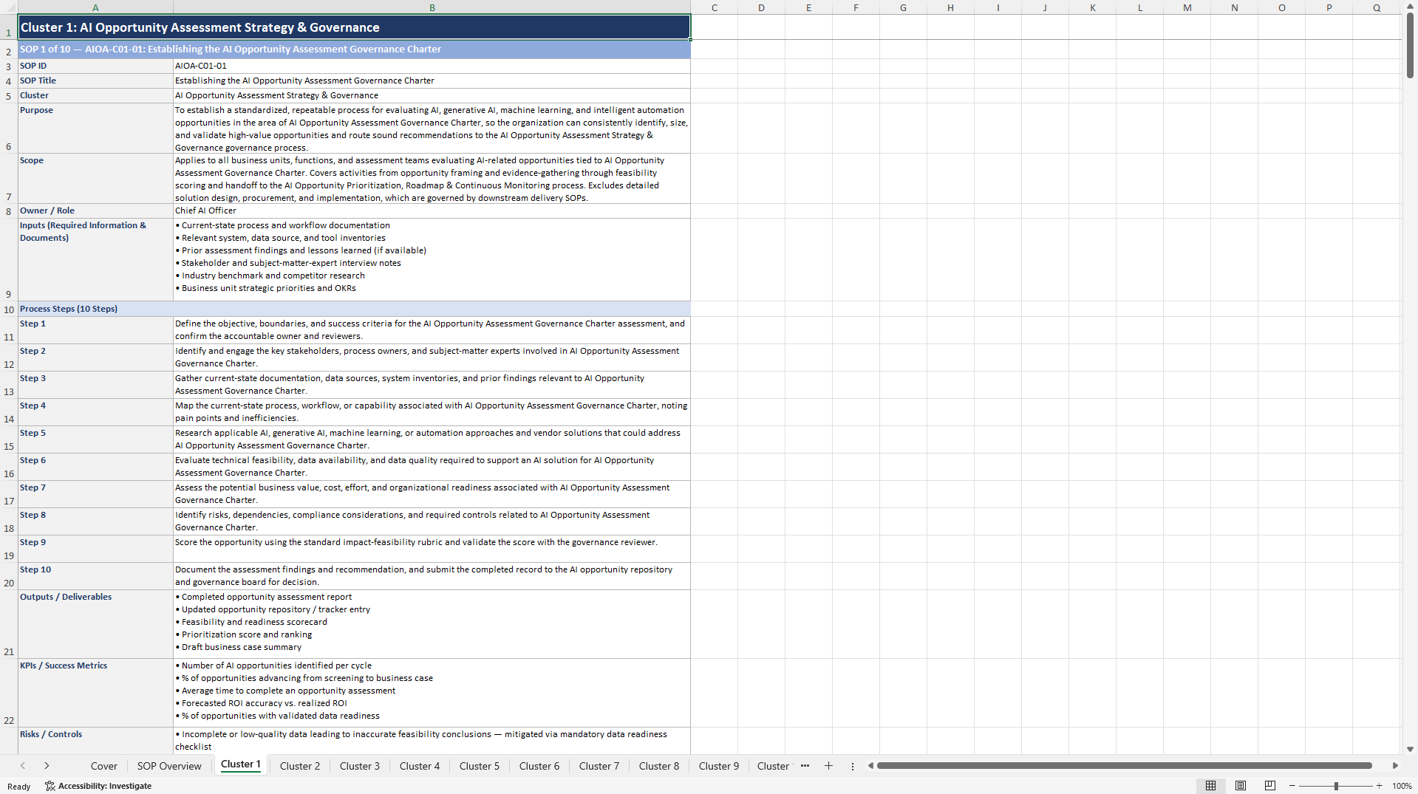Switch to Page Layout view icon
The height and width of the screenshot is (794, 1418).
click(x=1241, y=786)
